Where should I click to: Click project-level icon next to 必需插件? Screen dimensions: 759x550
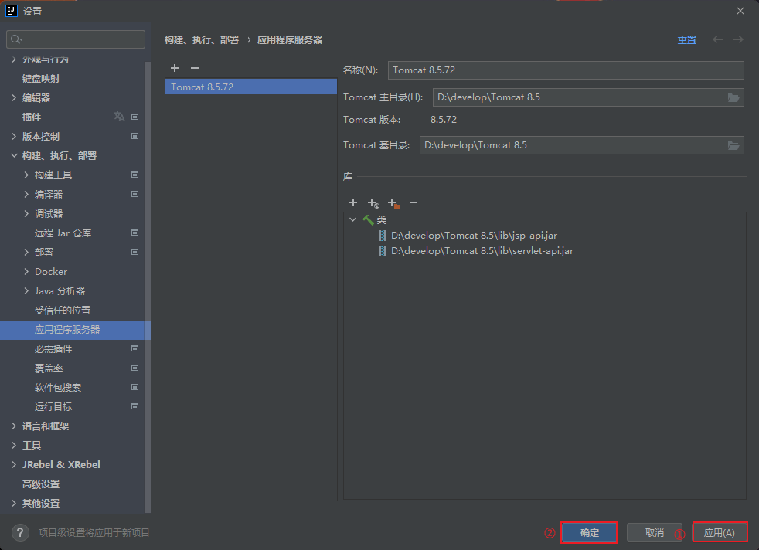(135, 348)
